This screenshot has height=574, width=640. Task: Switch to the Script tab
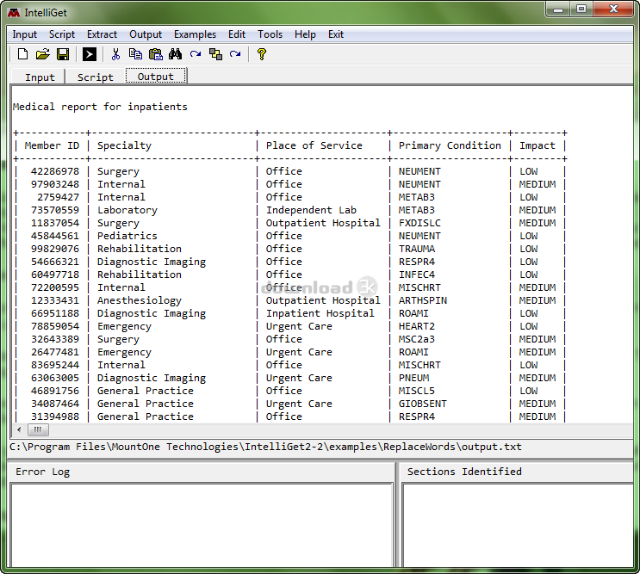pos(95,77)
